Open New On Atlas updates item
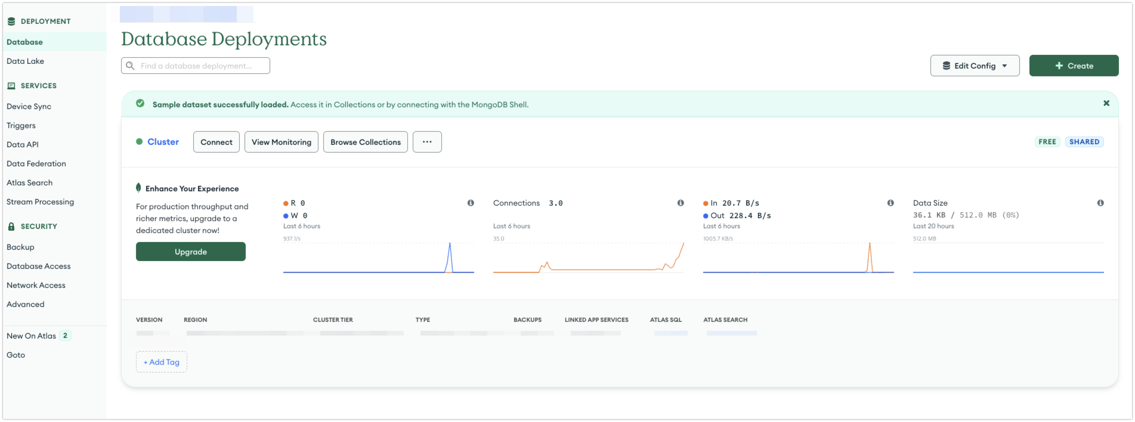 [31, 336]
